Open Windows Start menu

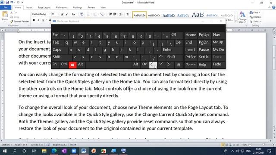[x=5, y=151]
